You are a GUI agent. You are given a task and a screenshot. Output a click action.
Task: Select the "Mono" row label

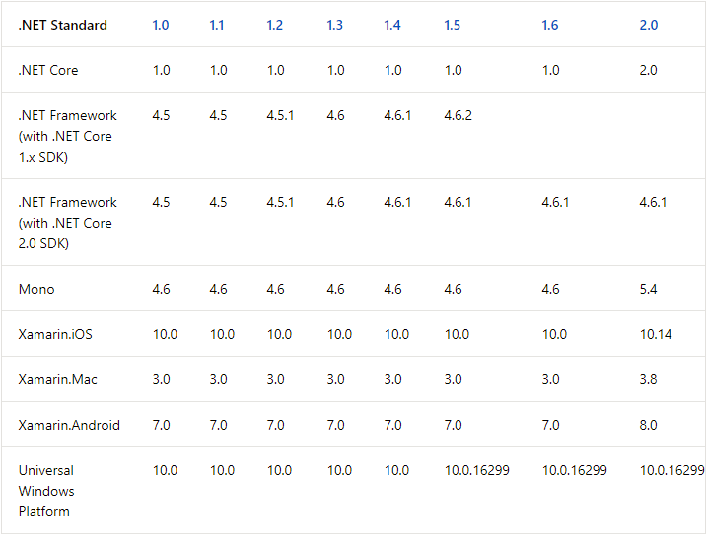point(36,289)
